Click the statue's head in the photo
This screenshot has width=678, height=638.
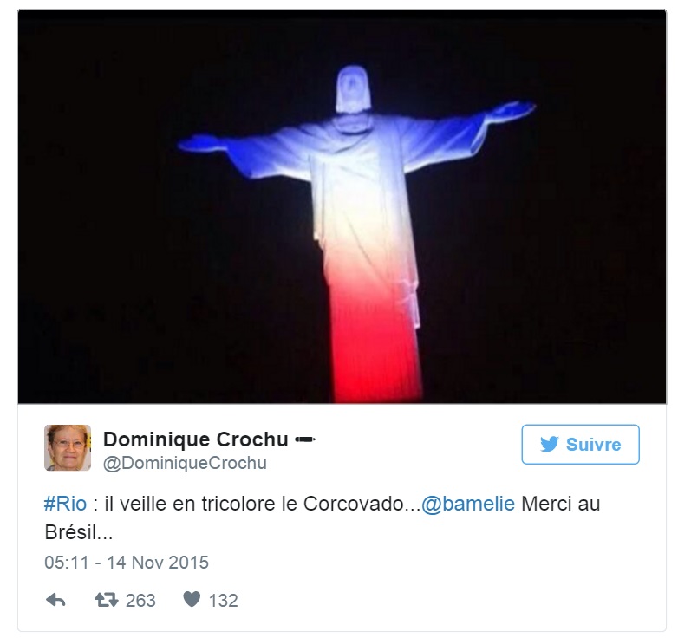[x=354, y=89]
